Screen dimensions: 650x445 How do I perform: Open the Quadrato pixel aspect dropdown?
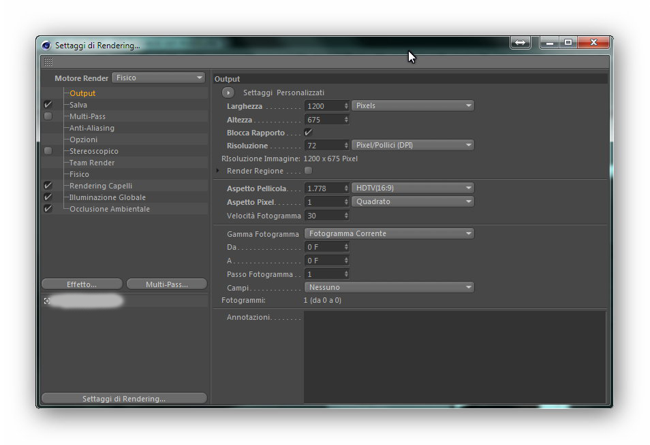coord(413,201)
